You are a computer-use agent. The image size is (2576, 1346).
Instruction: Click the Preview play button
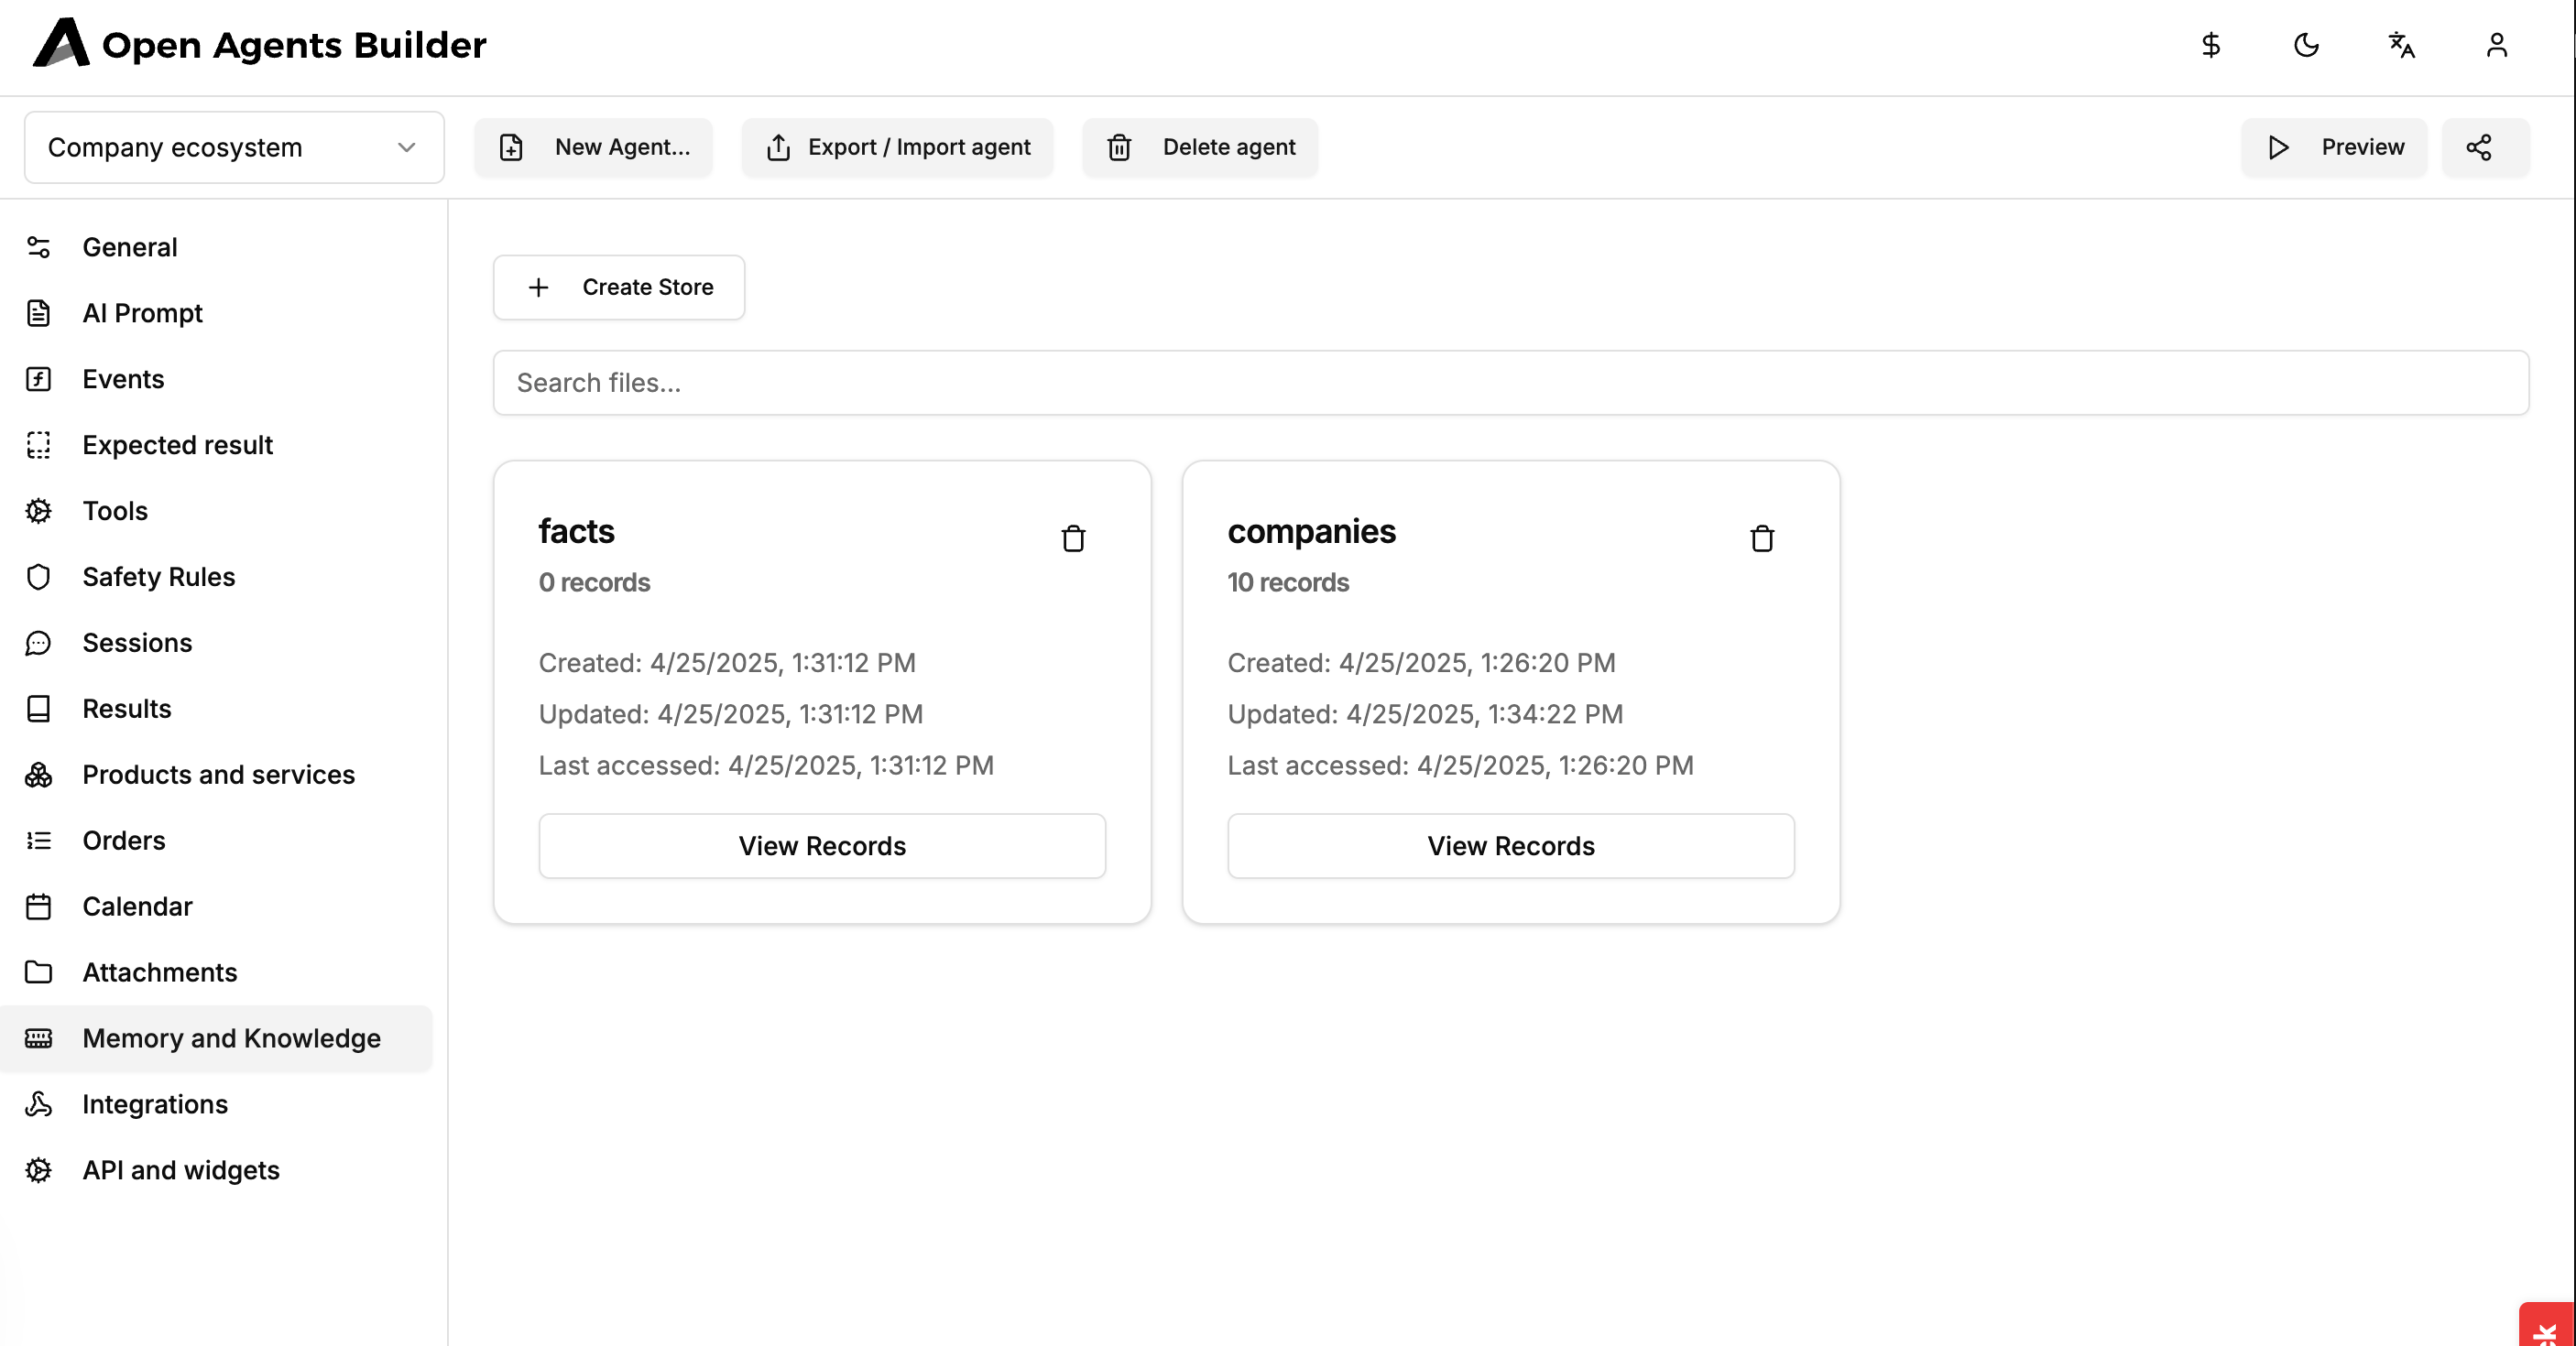click(x=2334, y=147)
